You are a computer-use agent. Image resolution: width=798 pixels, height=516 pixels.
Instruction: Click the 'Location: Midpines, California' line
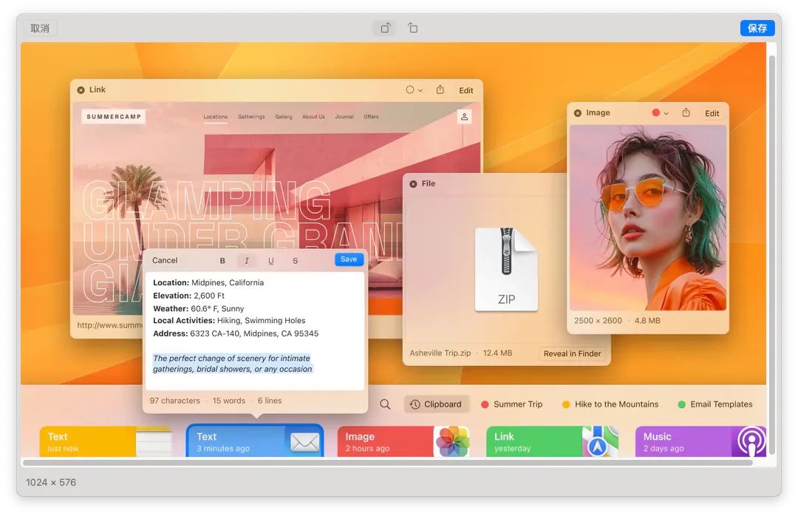(208, 282)
